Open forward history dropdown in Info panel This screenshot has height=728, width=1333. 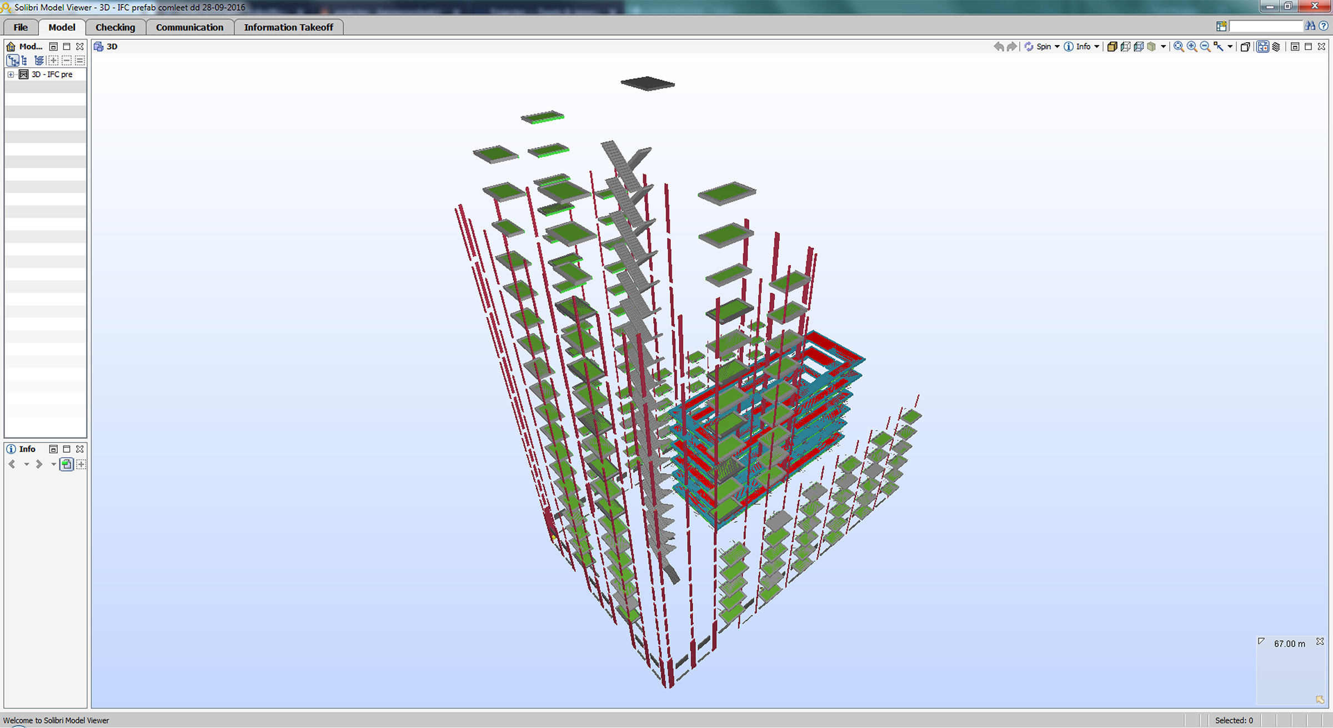tap(53, 464)
